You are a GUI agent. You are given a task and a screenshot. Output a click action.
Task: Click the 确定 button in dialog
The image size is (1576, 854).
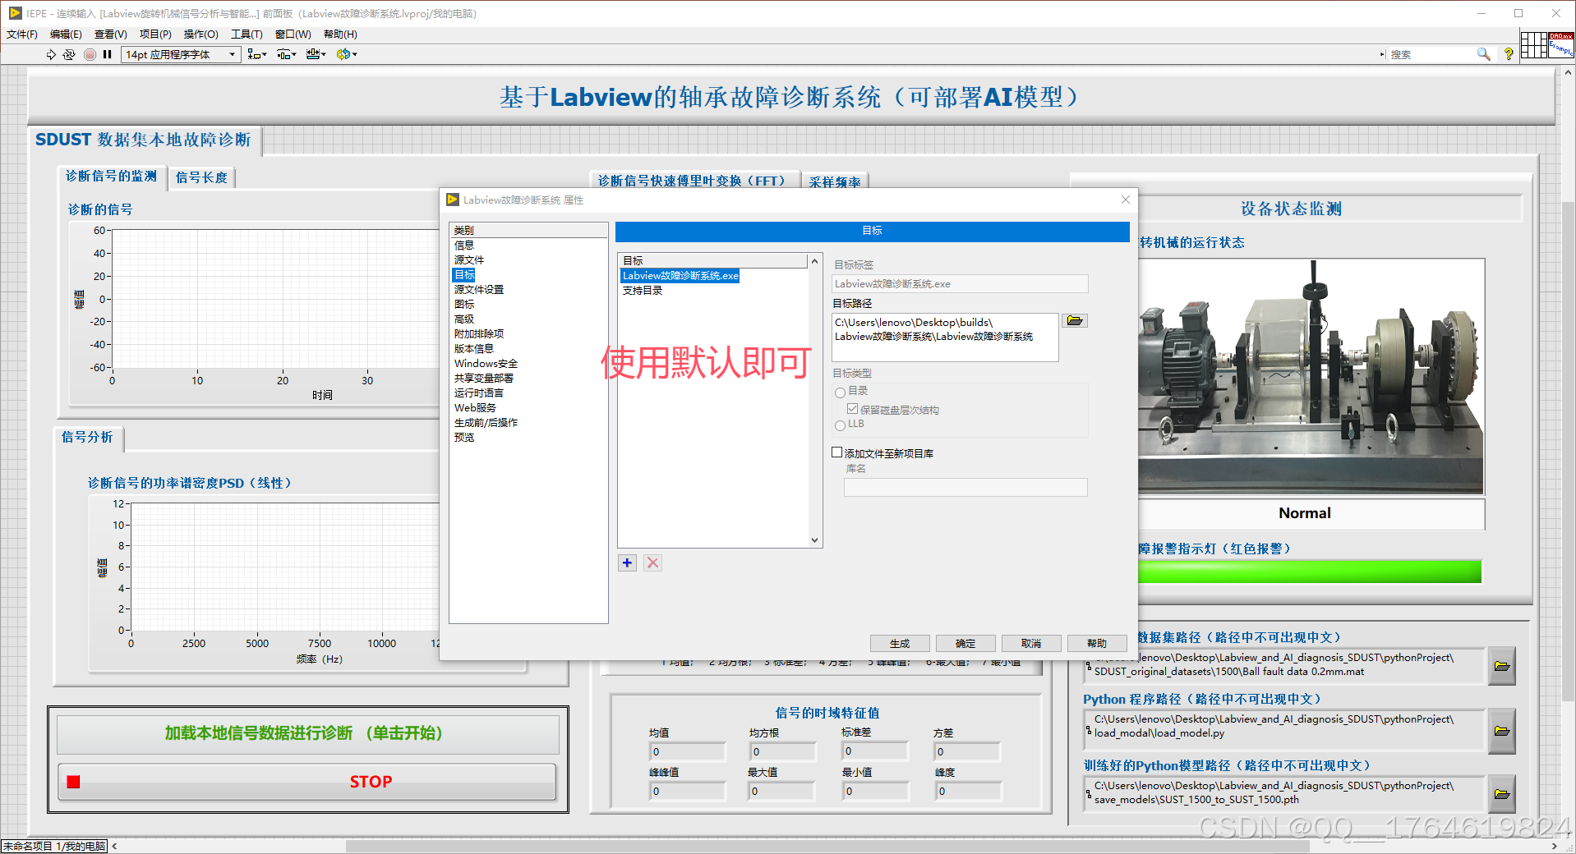pyautogui.click(x=965, y=644)
